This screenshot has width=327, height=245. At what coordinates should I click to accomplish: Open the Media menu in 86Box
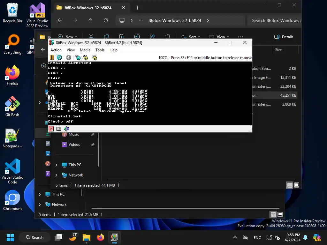click(x=85, y=50)
